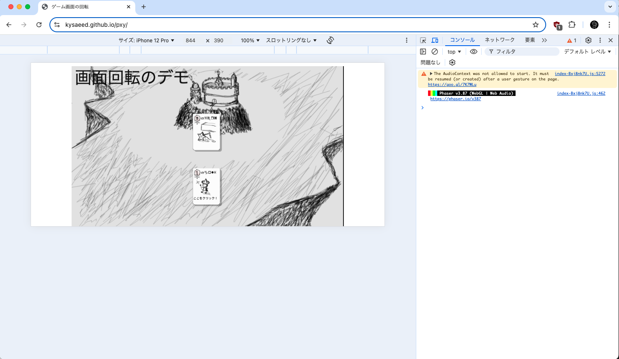Select the inspect element cursor icon

[423, 40]
